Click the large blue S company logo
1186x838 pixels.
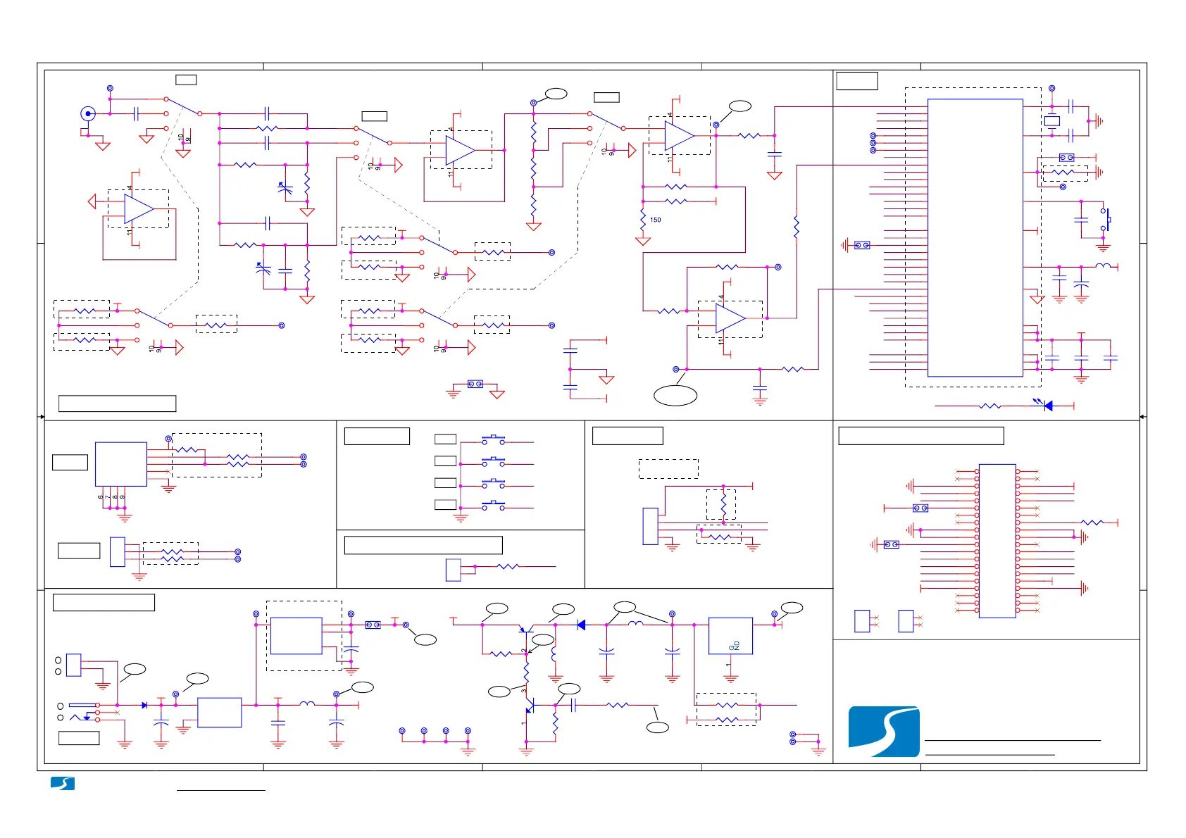tap(884, 732)
